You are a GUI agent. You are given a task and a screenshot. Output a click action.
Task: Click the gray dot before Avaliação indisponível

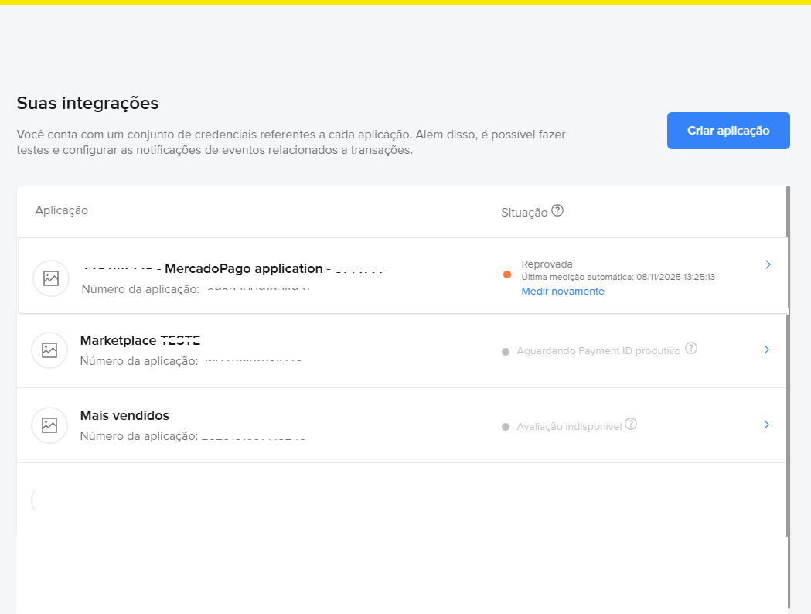(x=506, y=426)
